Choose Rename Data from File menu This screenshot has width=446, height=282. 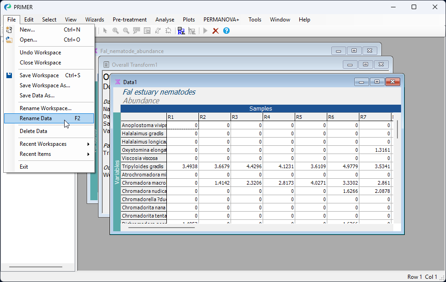click(x=36, y=118)
